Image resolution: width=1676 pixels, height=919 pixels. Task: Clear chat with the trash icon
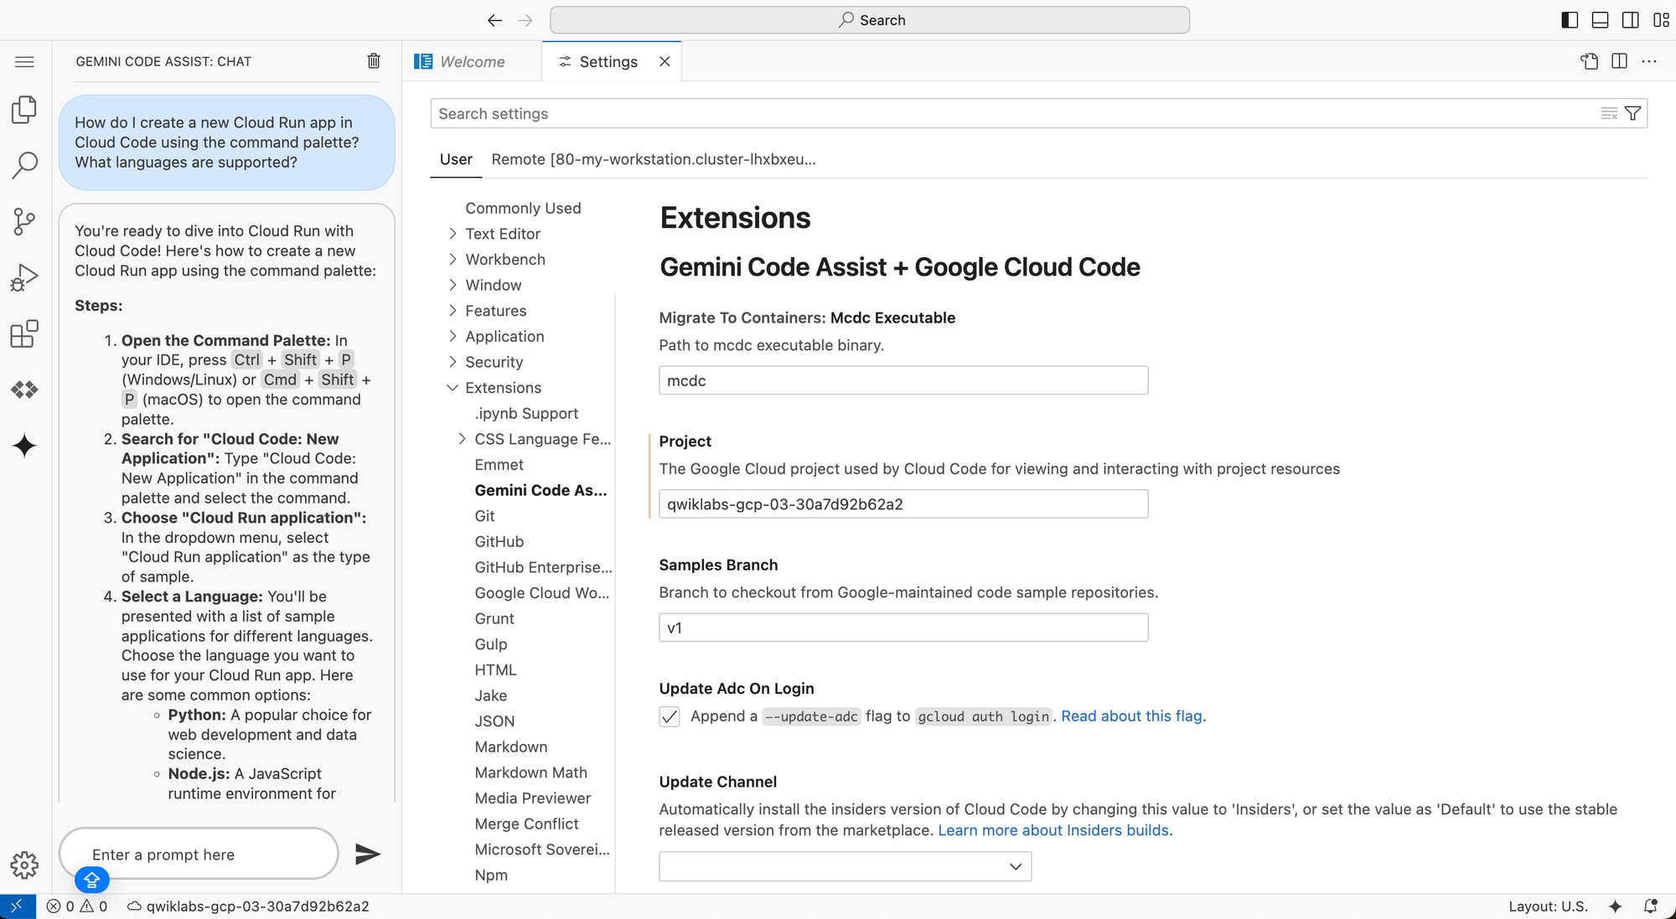tap(374, 61)
